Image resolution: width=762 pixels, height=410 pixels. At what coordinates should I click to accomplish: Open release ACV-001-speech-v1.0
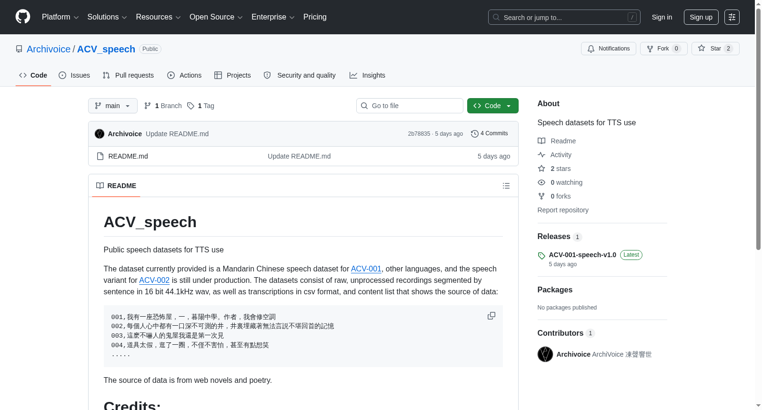582,255
